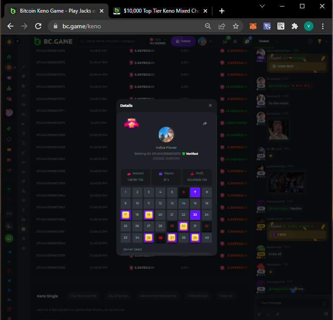Click the notification bell icon
The height and width of the screenshot is (320, 333).
click(x=235, y=41)
